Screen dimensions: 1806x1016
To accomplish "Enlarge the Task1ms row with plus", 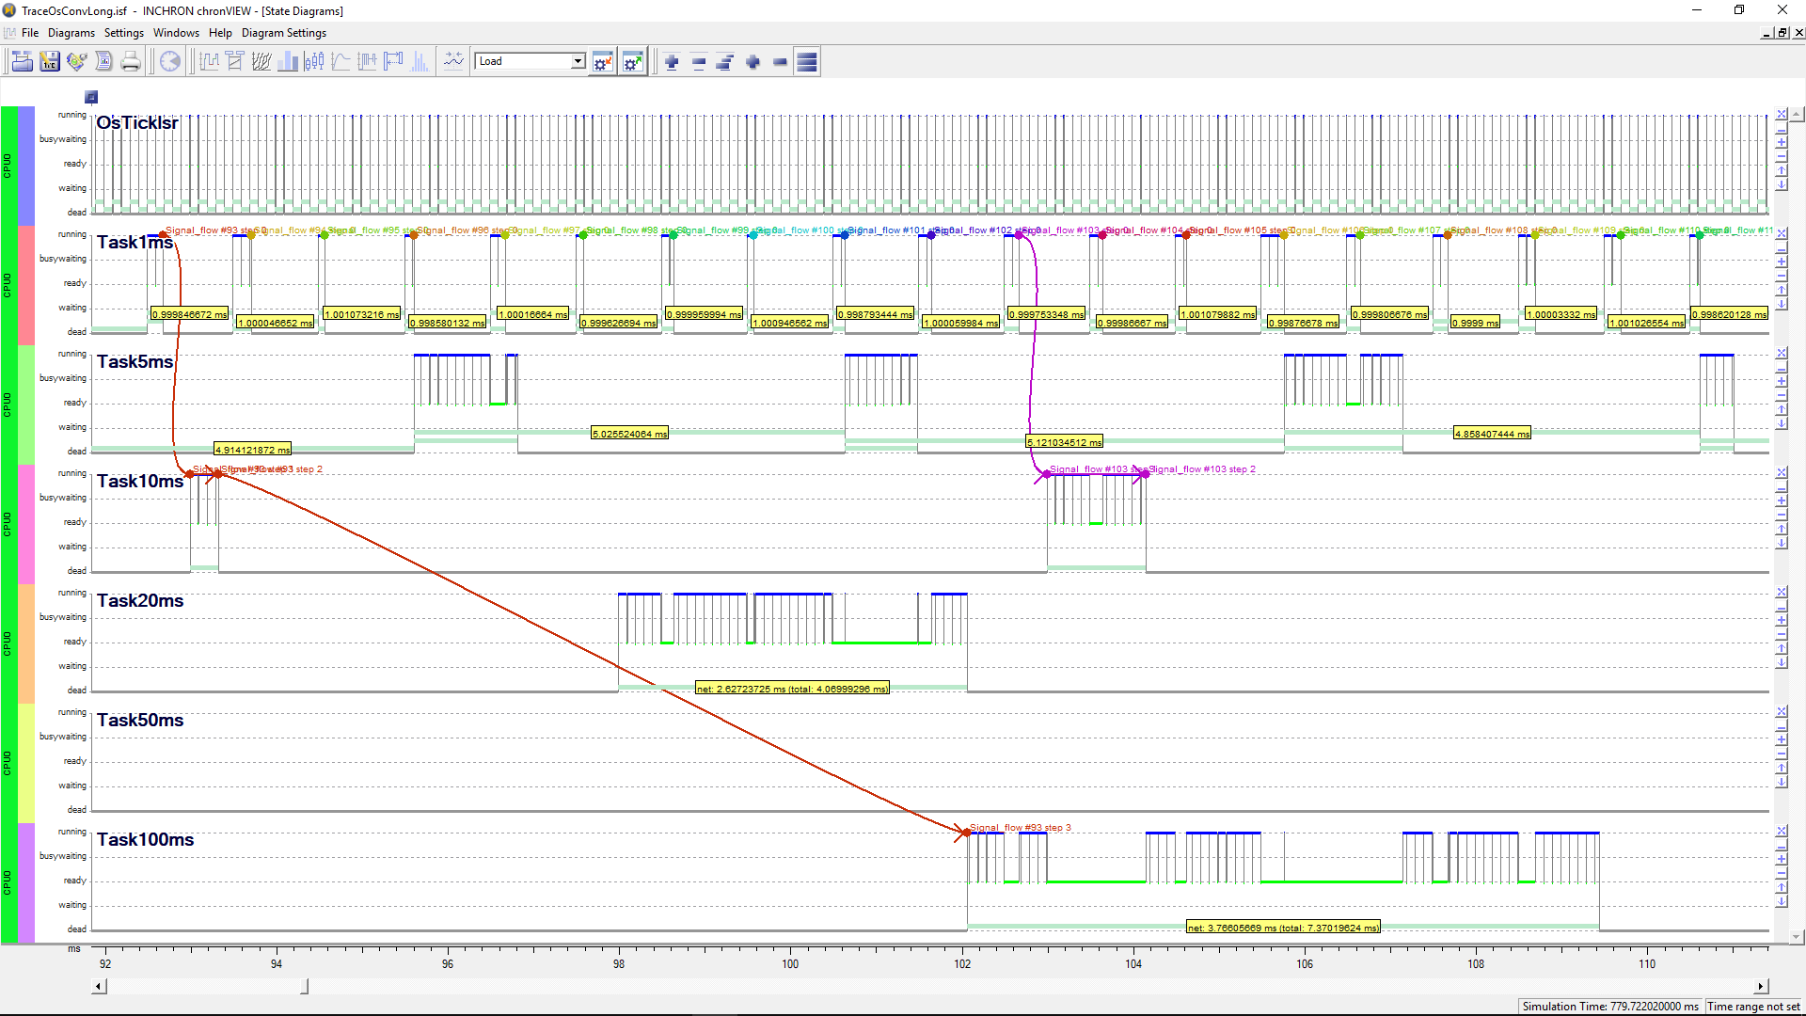I will pyautogui.click(x=1782, y=262).
